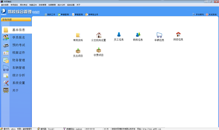Open the 车辆信息 icon
Image resolution: width=219 pixels, height=130 pixels.
159,35
